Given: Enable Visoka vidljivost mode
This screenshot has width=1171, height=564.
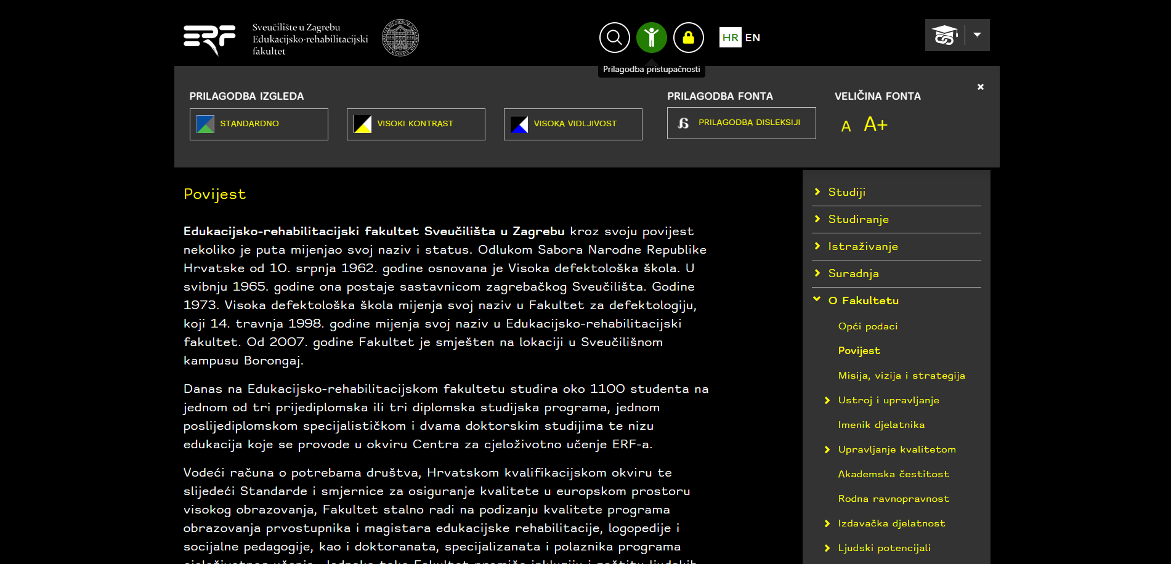Looking at the screenshot, I should [x=573, y=124].
